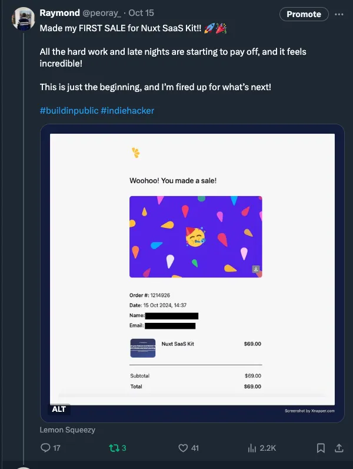Screen dimensions: 353x469
Task: Like the tweet via heart icon
Action: click(183, 448)
